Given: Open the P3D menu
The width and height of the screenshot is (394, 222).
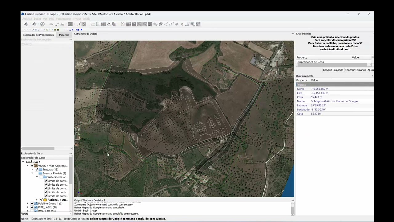Looking at the screenshot, I should tap(51, 19).
